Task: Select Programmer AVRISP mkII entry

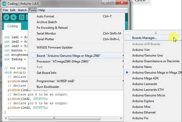Action: [x=76, y=81]
